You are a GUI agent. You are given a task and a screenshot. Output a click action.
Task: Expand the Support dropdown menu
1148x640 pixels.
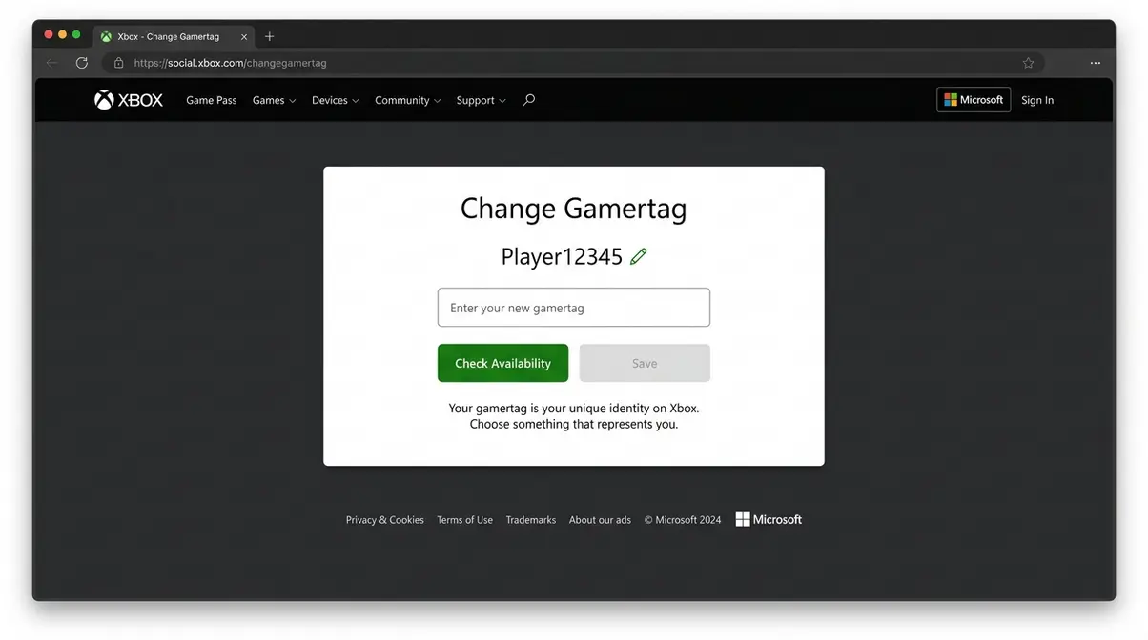pos(481,100)
